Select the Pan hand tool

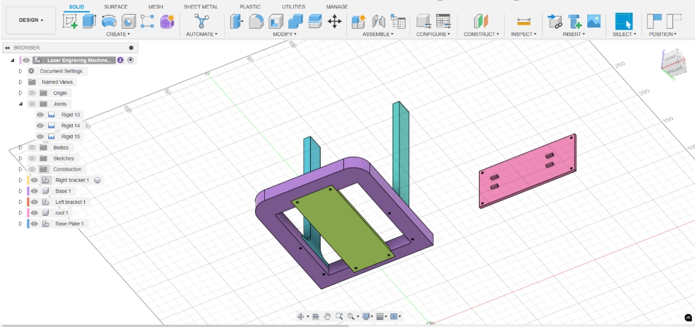point(327,317)
